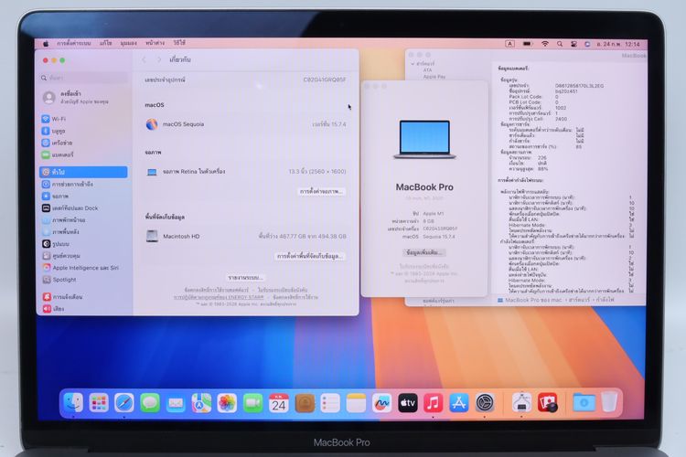Open the ENERGY STAR compliance link

[219, 297]
